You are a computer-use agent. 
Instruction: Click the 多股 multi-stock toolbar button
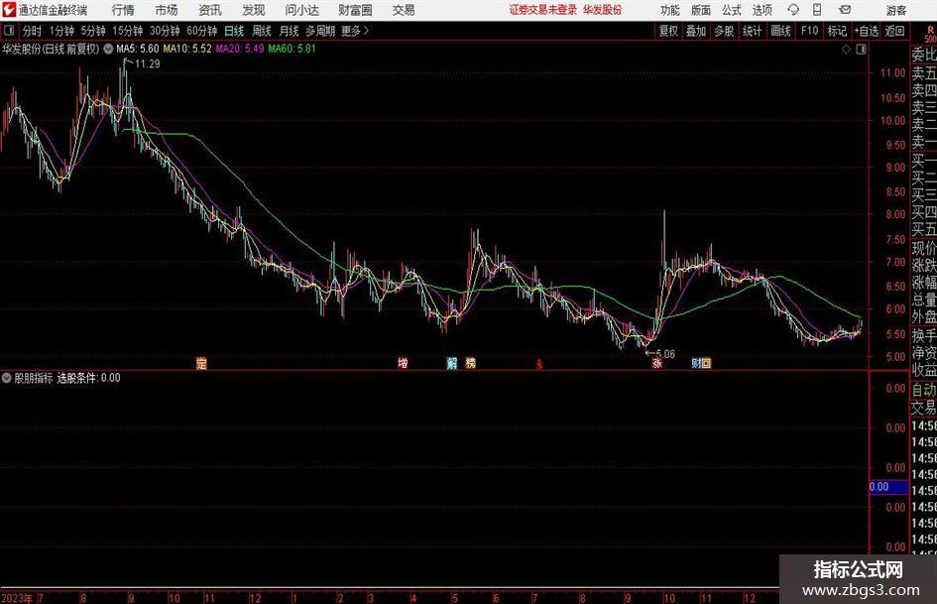[x=724, y=31]
